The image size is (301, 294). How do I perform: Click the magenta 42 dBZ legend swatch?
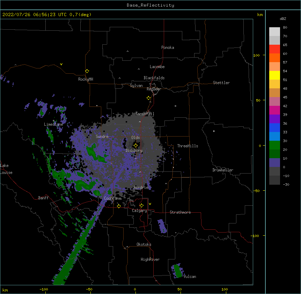(x=274, y=110)
